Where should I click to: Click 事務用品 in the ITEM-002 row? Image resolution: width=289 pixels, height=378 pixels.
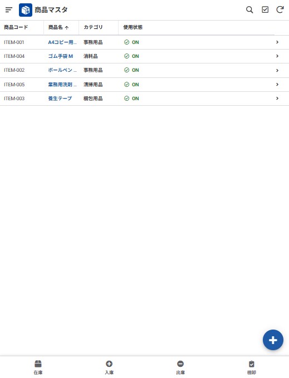(93, 70)
